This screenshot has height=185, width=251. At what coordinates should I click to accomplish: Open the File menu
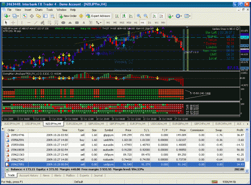click(9, 10)
